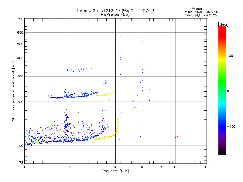Click the height axis tick "400"
The height and width of the screenshot is (182, 243).
(x=20, y=58)
